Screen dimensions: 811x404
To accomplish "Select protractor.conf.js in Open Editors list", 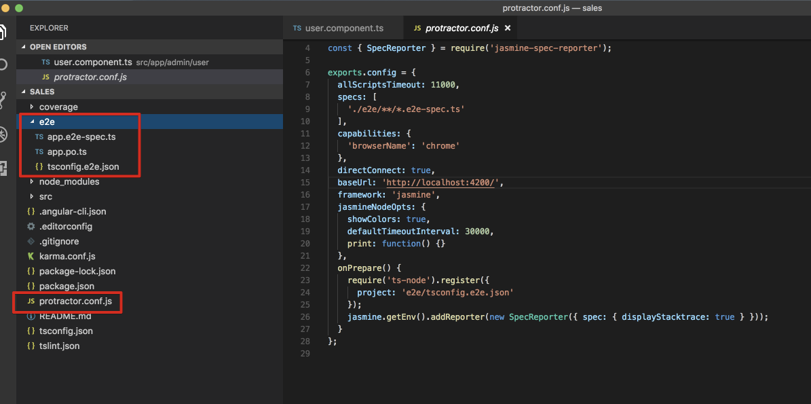I will [x=150, y=77].
